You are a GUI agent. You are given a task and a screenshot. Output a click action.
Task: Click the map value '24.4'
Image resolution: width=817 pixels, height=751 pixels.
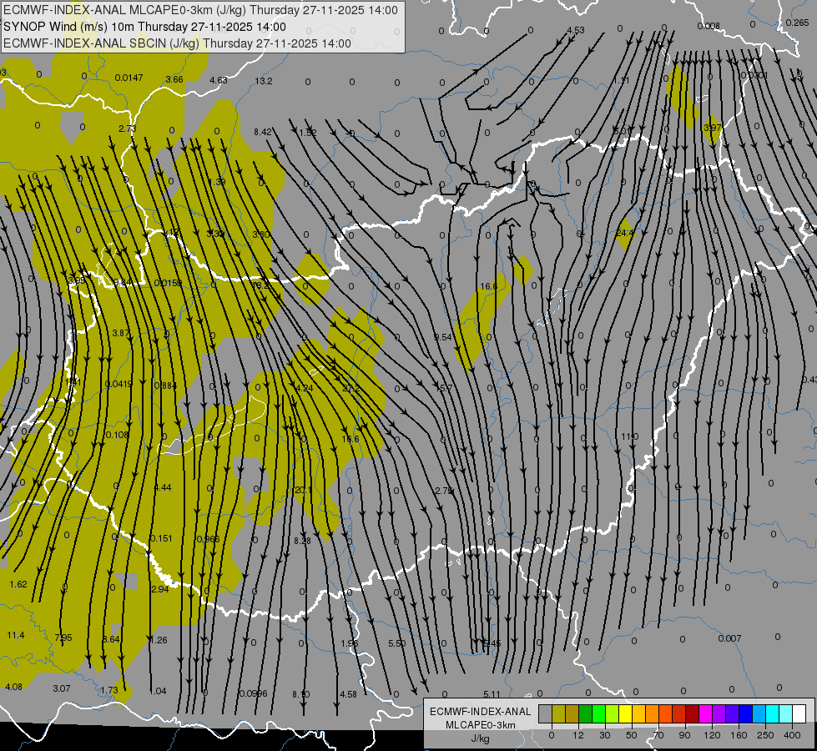tap(625, 233)
